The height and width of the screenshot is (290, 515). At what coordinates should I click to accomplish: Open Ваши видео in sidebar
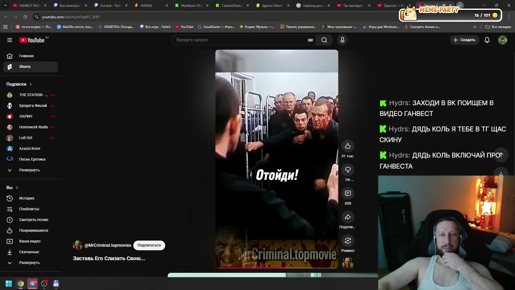pos(31,241)
